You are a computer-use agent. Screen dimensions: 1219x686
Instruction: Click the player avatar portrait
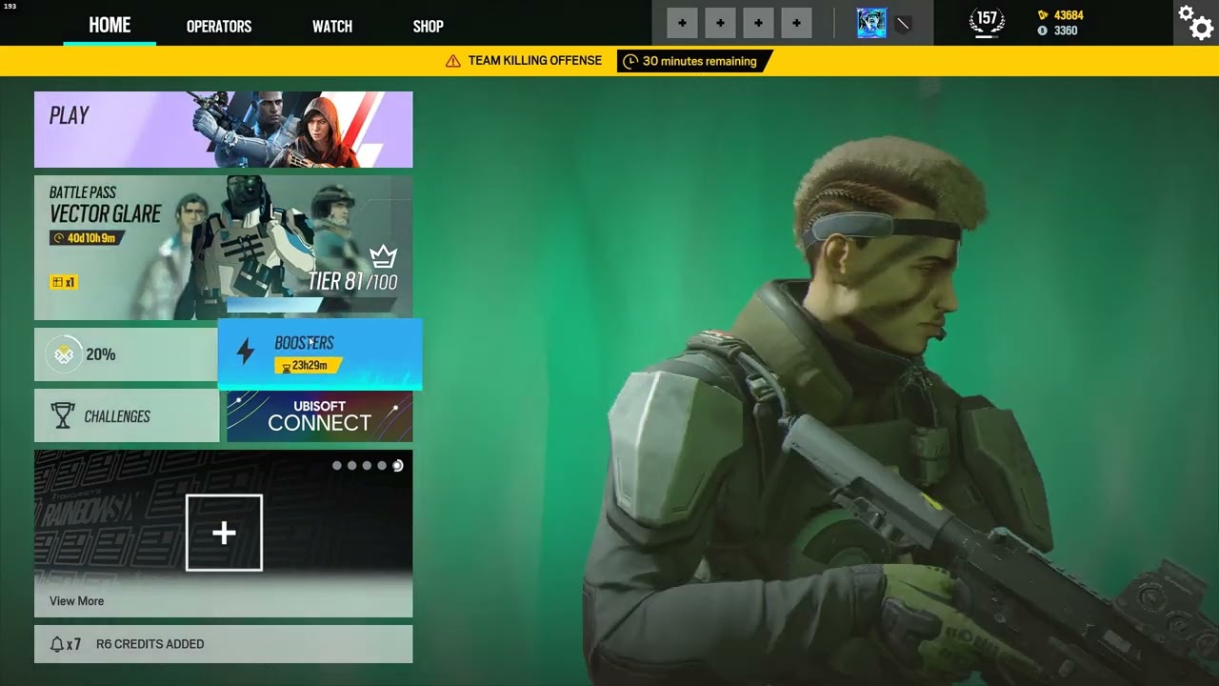coord(871,23)
